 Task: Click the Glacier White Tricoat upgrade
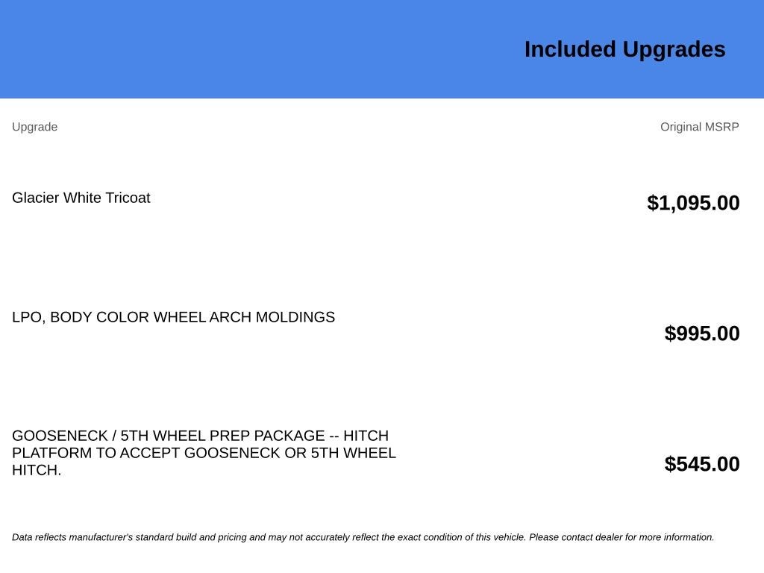pos(81,198)
